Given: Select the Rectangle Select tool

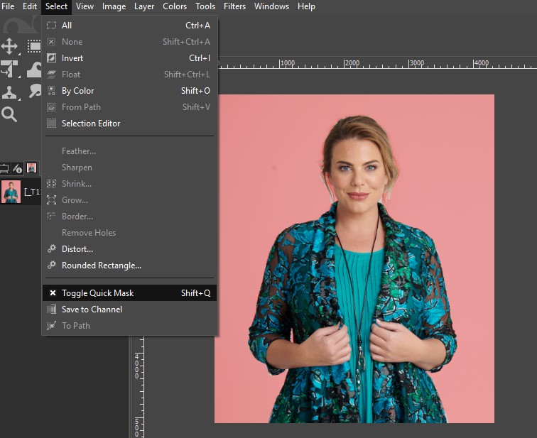Looking at the screenshot, I should [33, 47].
